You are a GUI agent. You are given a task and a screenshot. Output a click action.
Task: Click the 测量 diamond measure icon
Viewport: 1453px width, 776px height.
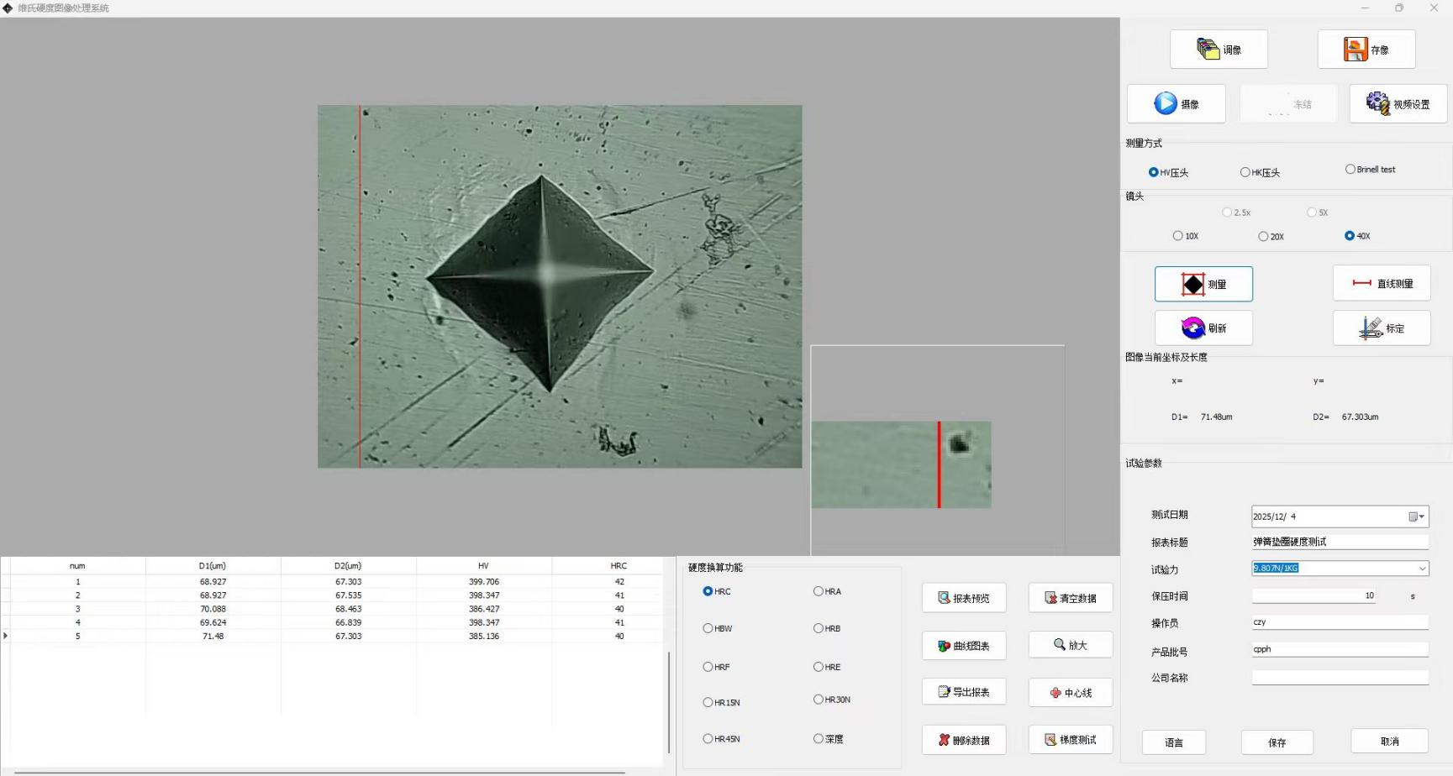pyautogui.click(x=1192, y=285)
